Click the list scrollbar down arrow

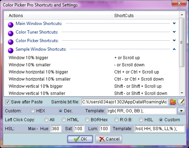click(x=182, y=93)
